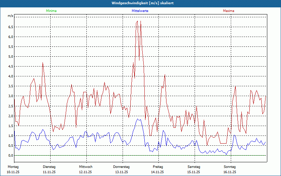Click the blue Mittelwerte legend label

tap(140, 11)
